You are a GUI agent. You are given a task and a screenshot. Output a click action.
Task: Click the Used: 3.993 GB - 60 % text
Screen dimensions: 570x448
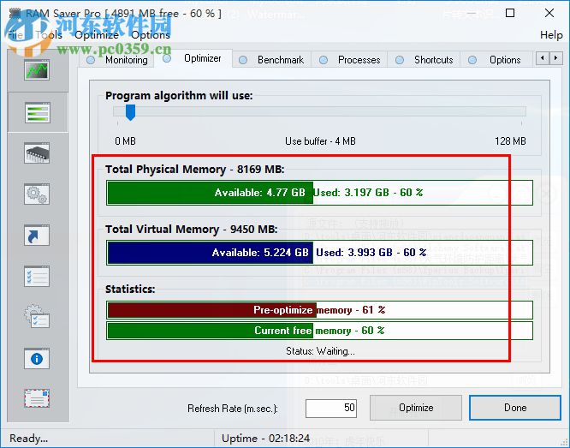click(x=371, y=253)
